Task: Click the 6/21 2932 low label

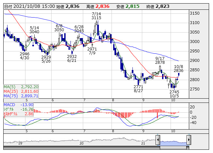Action: [72, 58]
